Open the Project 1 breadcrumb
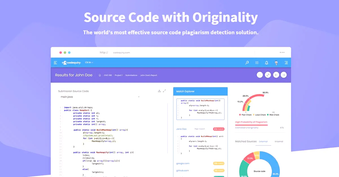The width and height of the screenshot is (339, 177). pos(119,75)
